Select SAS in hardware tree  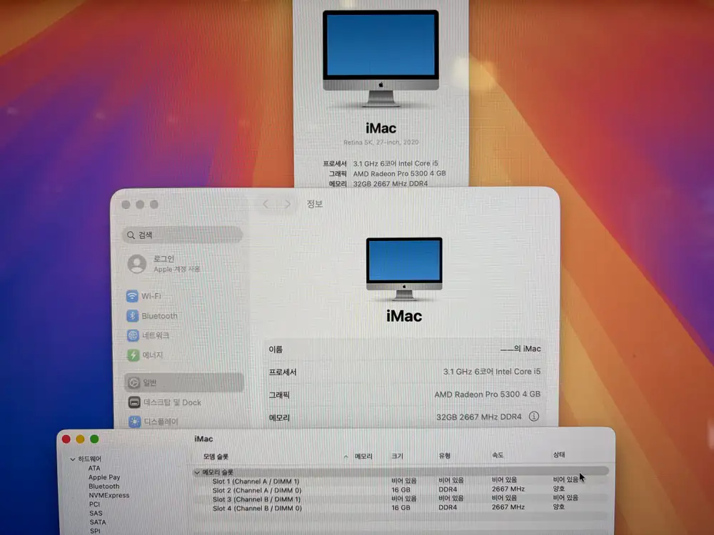pos(96,513)
